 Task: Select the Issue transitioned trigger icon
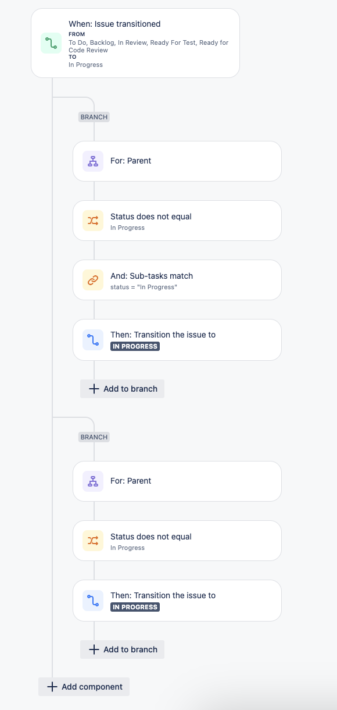click(x=51, y=43)
